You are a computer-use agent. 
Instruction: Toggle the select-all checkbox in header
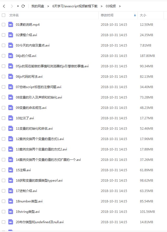[4, 15]
